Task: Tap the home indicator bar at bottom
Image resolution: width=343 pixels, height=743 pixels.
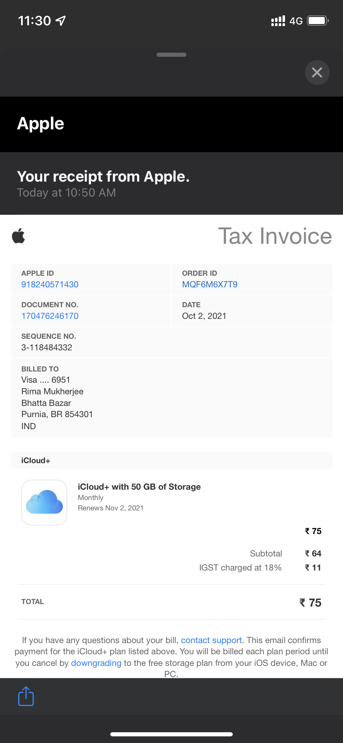Action: coord(171,734)
